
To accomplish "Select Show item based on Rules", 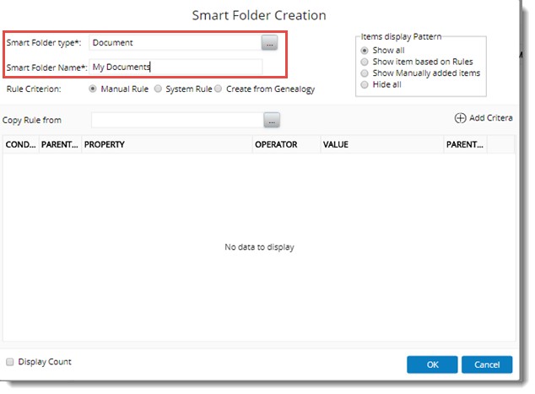I will point(365,62).
